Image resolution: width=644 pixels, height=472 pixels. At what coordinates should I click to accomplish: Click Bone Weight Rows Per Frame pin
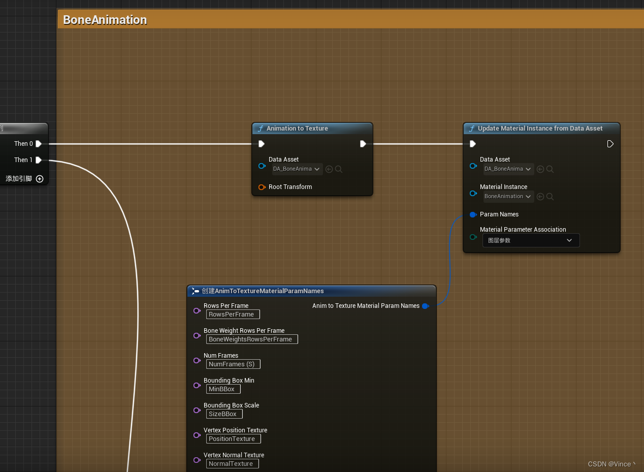(x=197, y=335)
